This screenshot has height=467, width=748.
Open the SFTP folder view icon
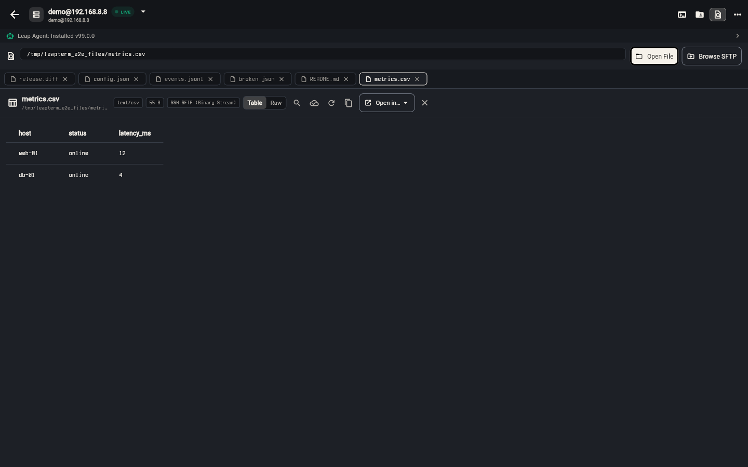[x=700, y=15]
